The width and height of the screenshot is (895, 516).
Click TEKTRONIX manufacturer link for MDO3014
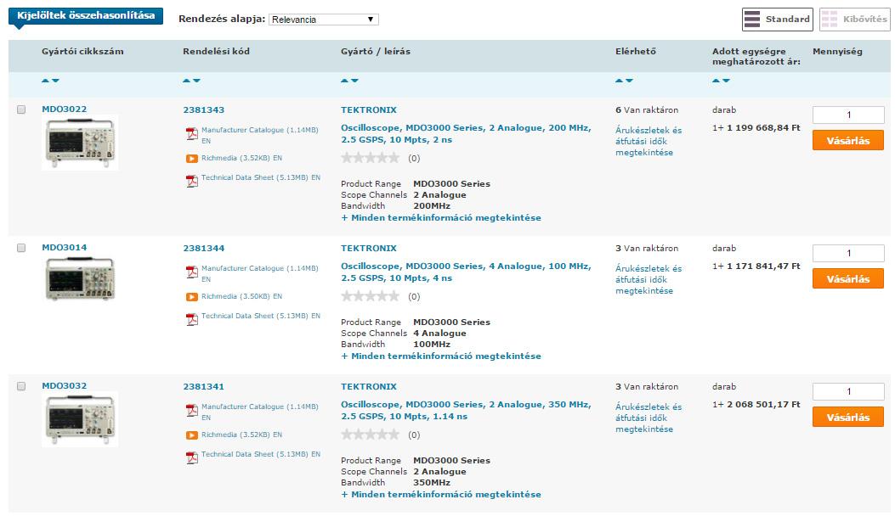coord(369,249)
